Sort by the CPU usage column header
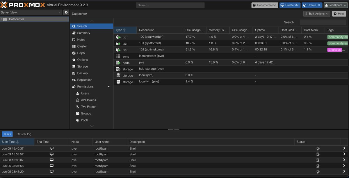Screen dimensions: 349x178 pyautogui.click(x=241, y=30)
